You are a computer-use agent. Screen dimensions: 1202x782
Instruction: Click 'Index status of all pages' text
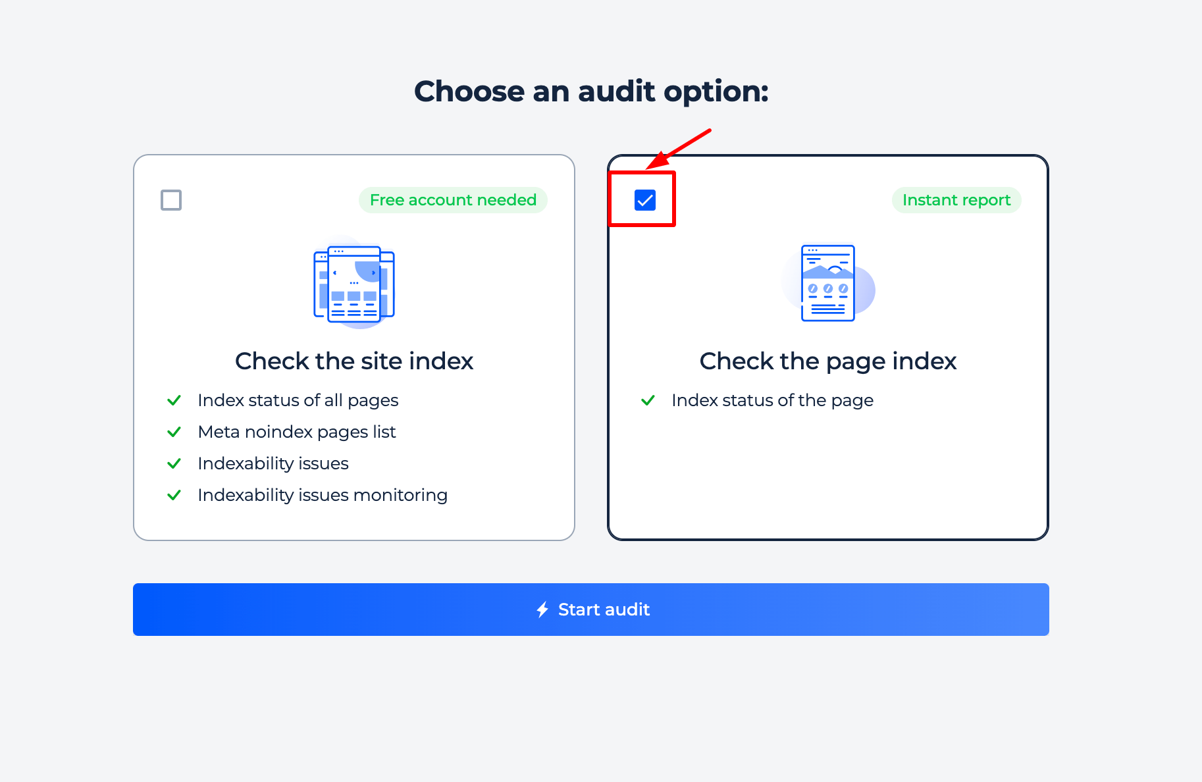point(298,400)
